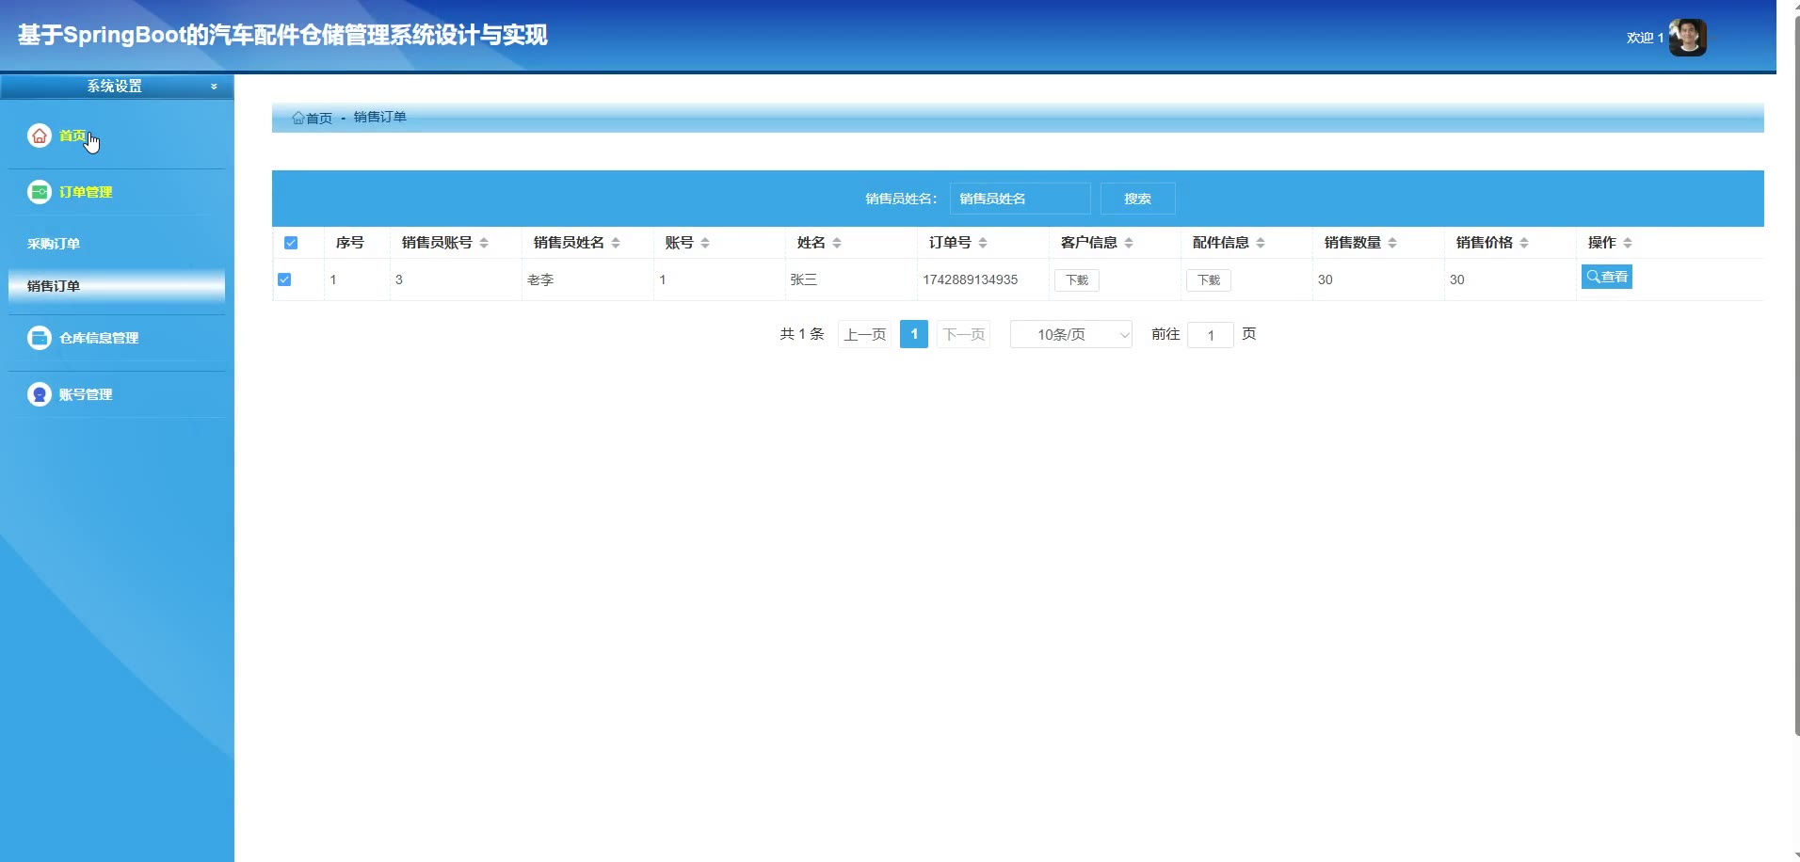Click the home icon in the sidebar
Image resolution: width=1800 pixels, height=862 pixels.
coord(40,136)
